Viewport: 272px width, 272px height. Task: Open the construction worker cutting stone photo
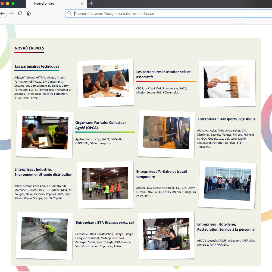44,236
